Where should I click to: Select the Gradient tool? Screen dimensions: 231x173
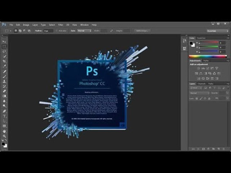pos(4,96)
